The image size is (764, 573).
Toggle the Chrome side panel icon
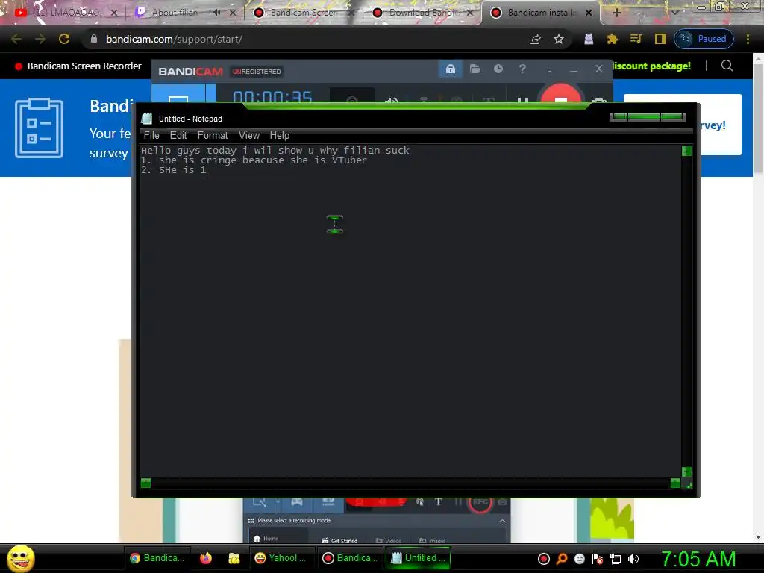pyautogui.click(x=660, y=39)
